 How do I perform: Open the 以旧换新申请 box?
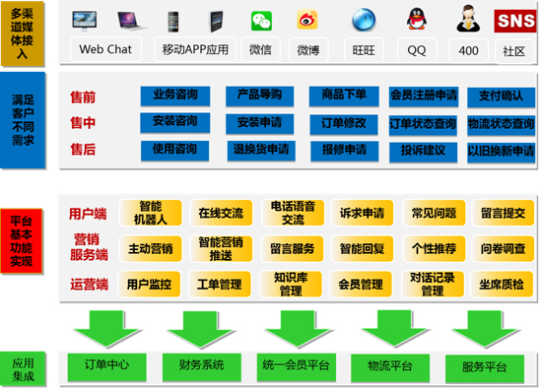click(502, 153)
